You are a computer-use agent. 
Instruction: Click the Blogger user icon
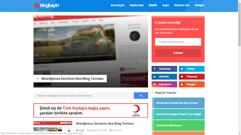click(182, 84)
